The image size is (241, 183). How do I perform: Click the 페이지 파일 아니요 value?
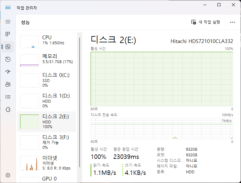click(192, 166)
